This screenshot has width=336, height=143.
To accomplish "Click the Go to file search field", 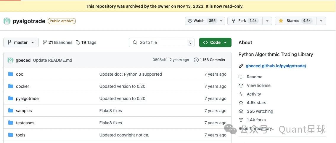I will pos(162,42).
